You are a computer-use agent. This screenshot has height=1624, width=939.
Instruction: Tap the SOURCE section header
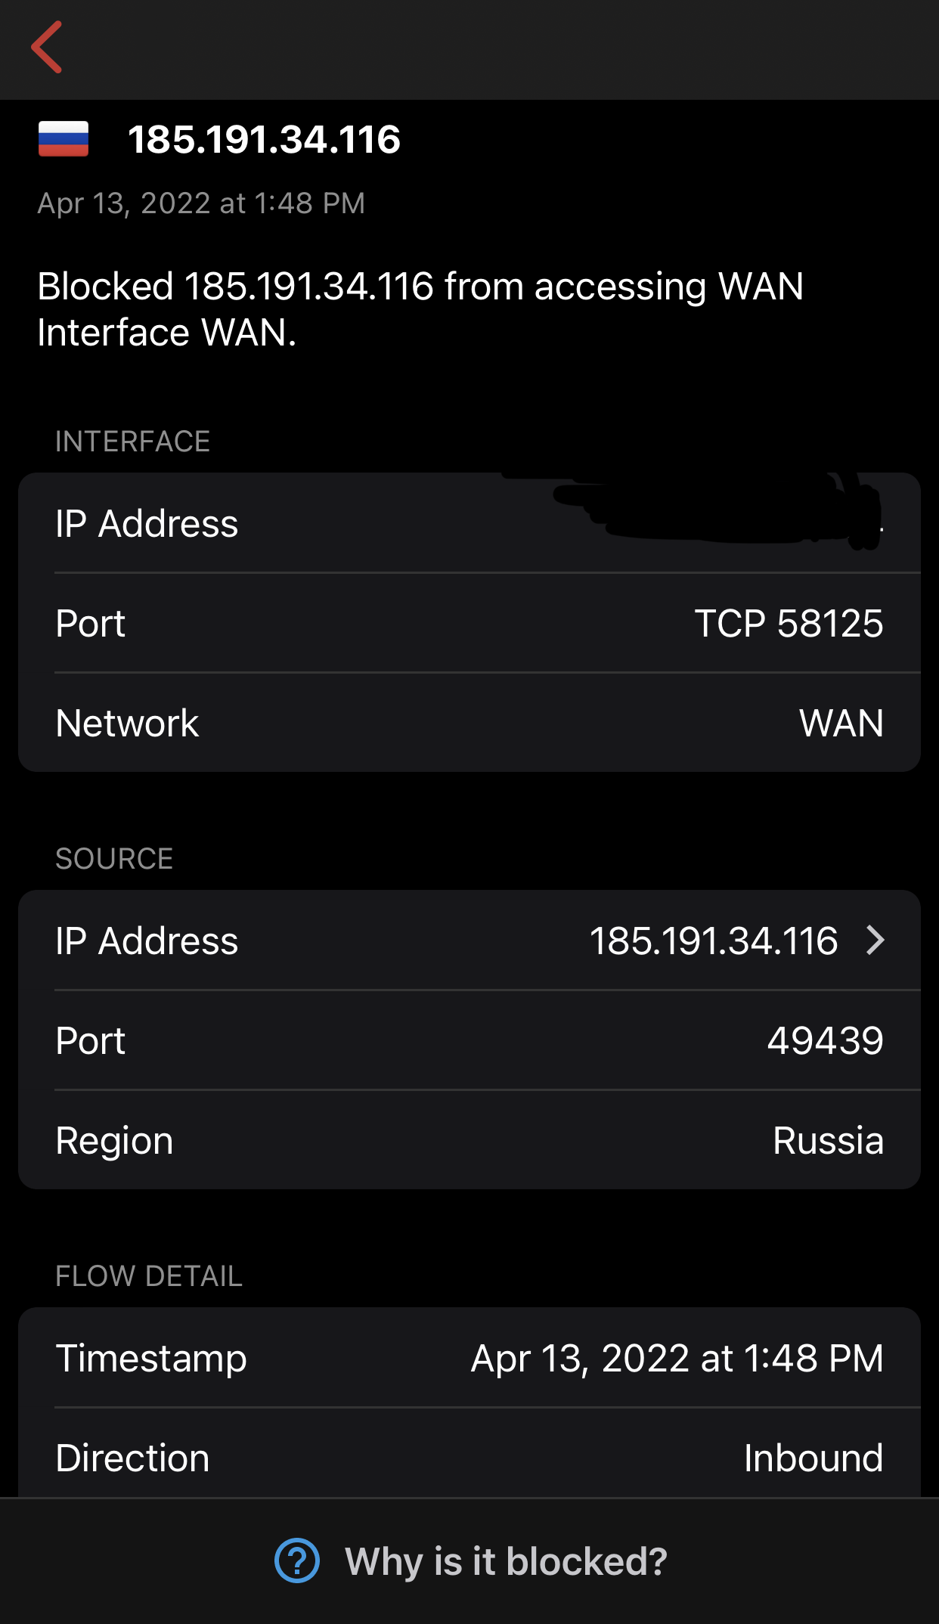pyautogui.click(x=114, y=859)
